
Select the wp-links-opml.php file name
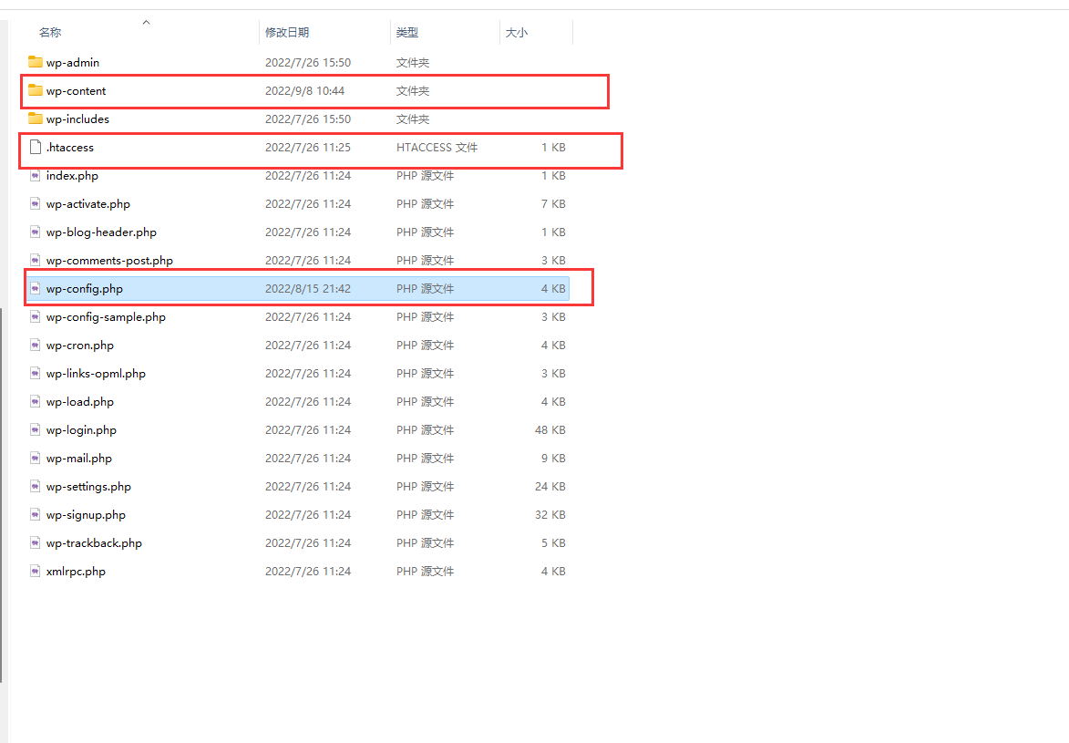coord(96,373)
